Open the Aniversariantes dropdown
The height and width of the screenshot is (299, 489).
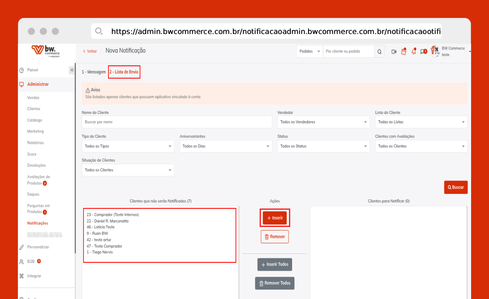click(x=226, y=146)
